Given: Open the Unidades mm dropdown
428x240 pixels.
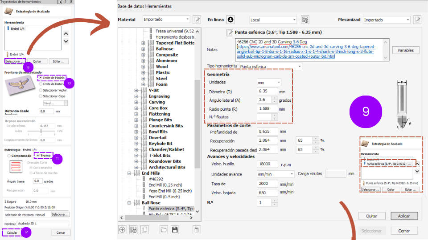Looking at the screenshot, I should (x=269, y=82).
